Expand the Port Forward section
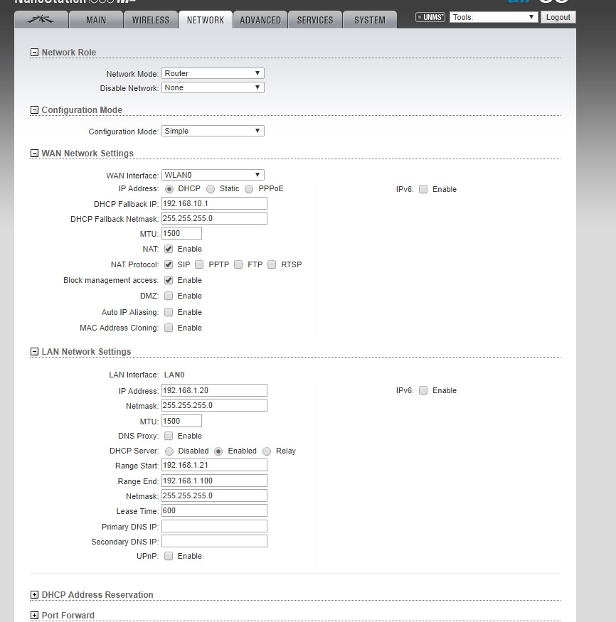616x622 pixels. [35, 616]
